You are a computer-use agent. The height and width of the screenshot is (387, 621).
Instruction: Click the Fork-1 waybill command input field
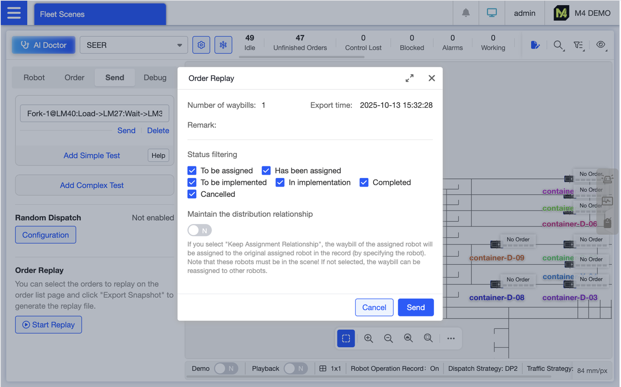(x=94, y=113)
